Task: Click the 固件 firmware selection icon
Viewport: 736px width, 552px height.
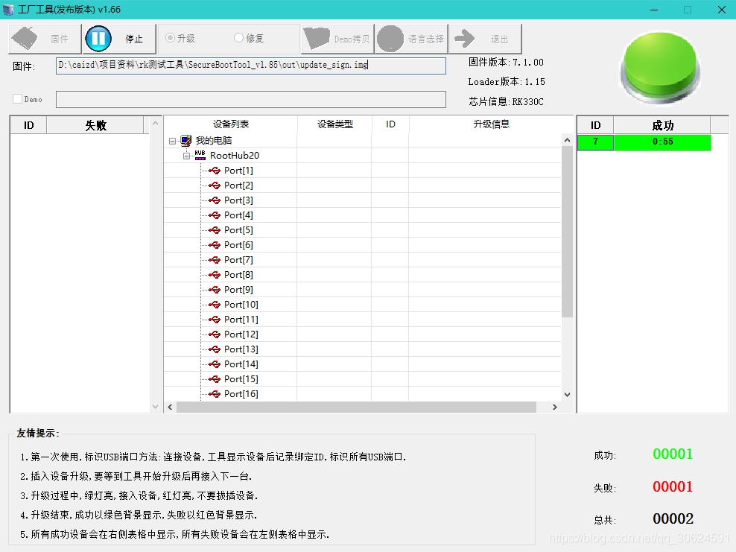Action: 24,37
